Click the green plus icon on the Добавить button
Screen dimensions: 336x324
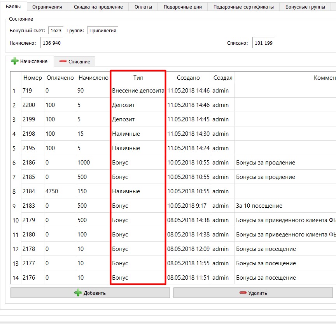point(78,292)
